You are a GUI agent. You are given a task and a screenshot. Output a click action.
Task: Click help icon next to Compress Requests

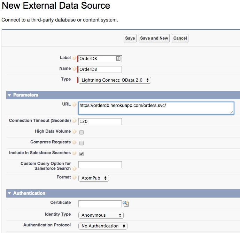point(74,142)
